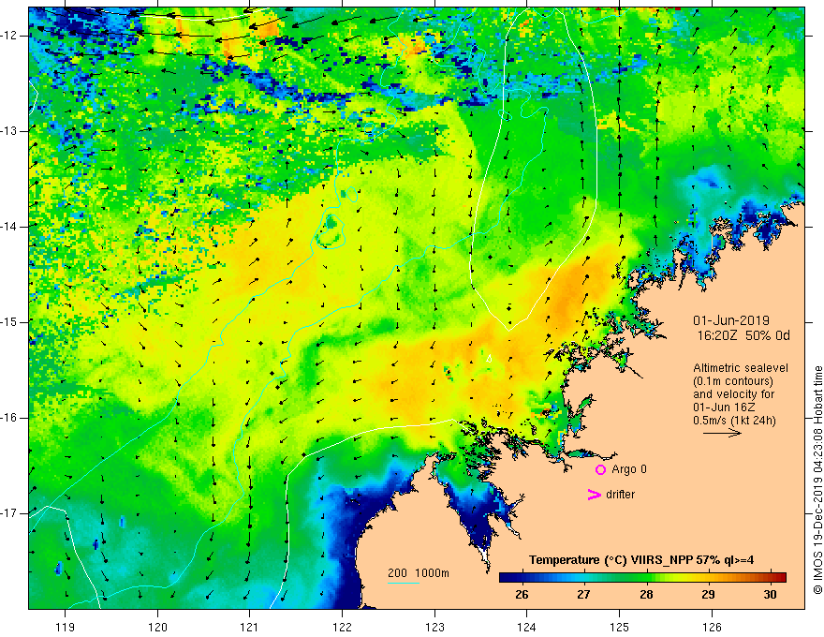Select the date text 01-Jun-2019
The image size is (824, 637).
731,320
